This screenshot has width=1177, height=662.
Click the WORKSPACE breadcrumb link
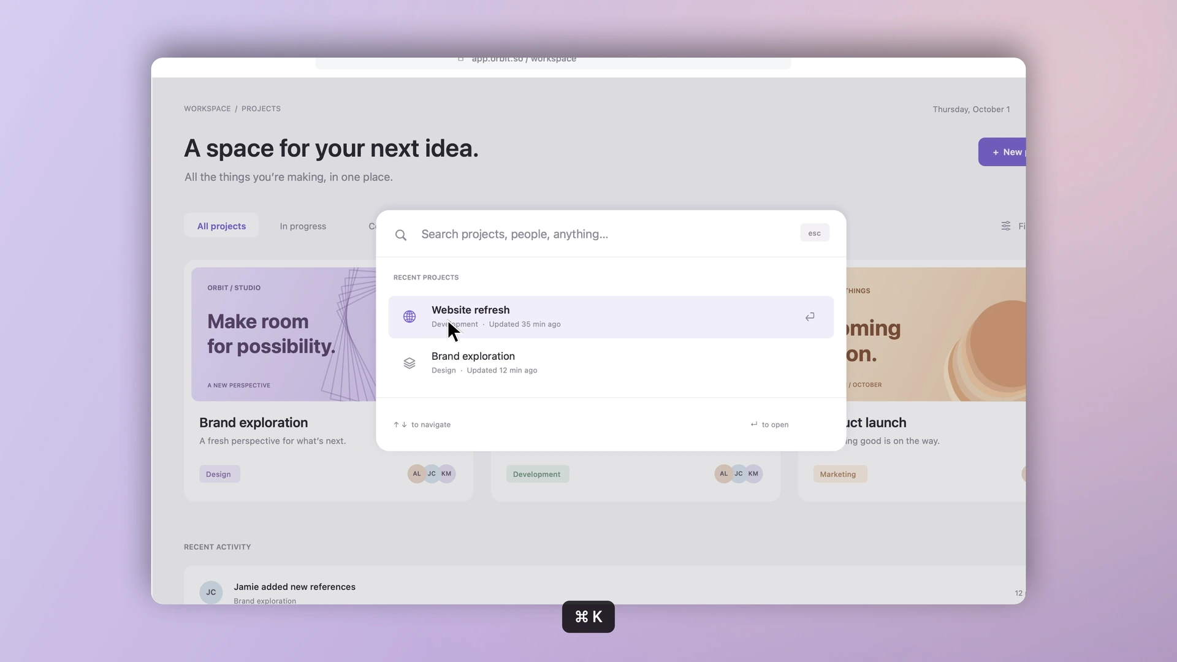coord(207,108)
